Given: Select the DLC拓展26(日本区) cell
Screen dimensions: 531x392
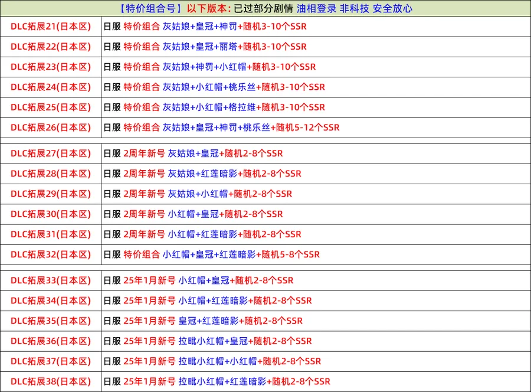Looking at the screenshot, I should point(51,128).
